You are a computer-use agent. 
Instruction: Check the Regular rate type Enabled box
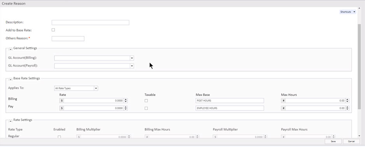pyautogui.click(x=59, y=137)
